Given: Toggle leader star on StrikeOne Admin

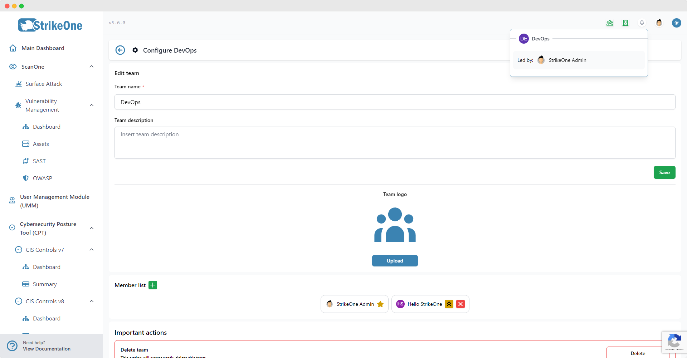Looking at the screenshot, I should 380,304.
